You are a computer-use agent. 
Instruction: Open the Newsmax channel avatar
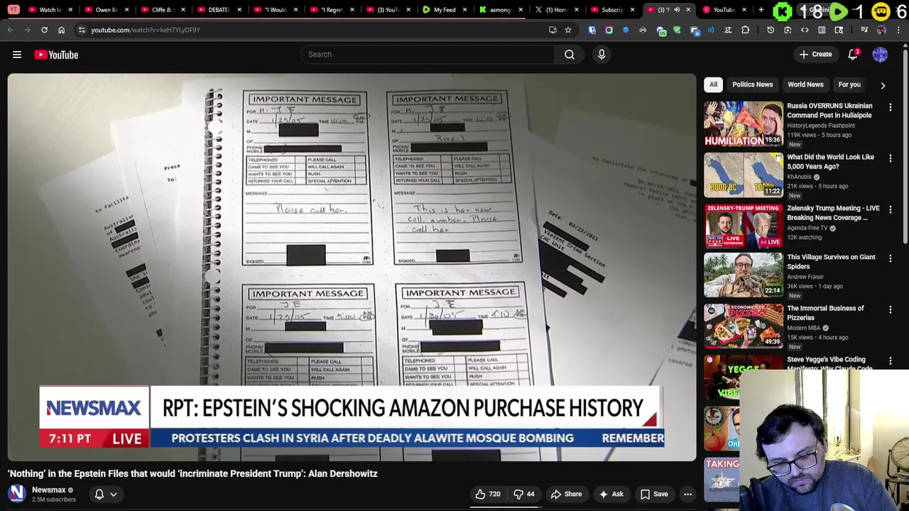[x=17, y=494]
